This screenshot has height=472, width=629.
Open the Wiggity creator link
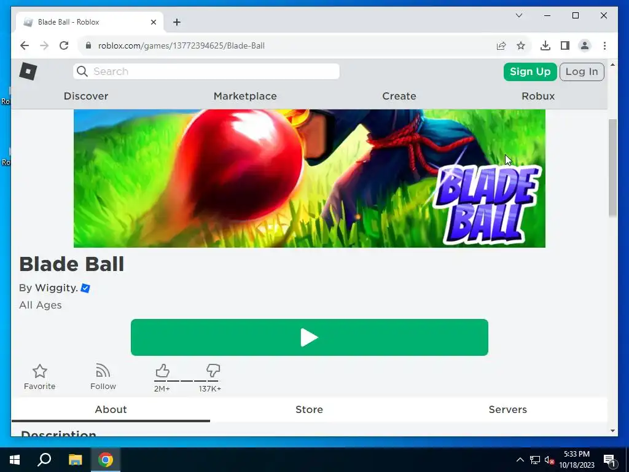click(x=56, y=288)
